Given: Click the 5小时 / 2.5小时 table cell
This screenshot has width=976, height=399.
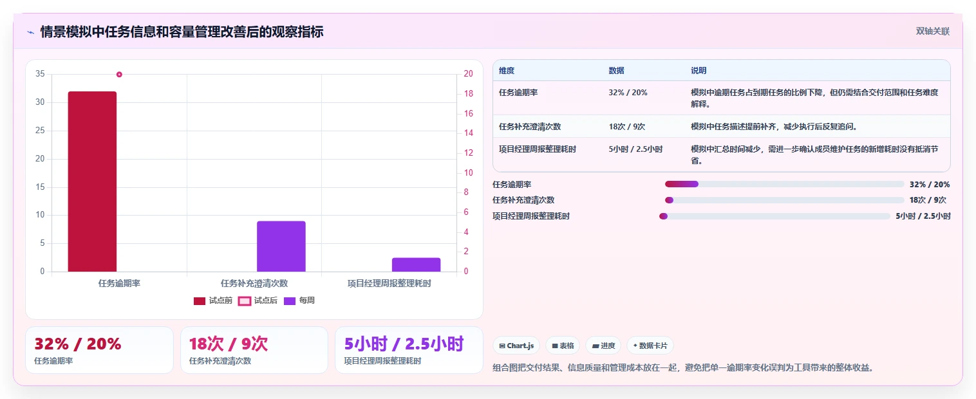Looking at the screenshot, I should [635, 149].
